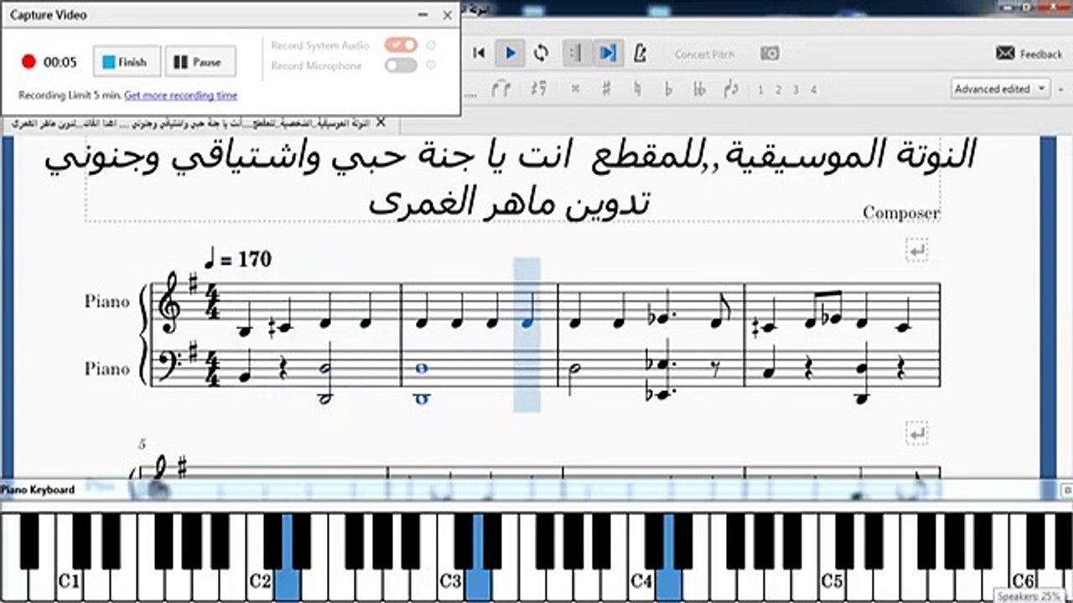Toggle Record System Audio switch
The height and width of the screenshot is (603, 1073).
click(401, 45)
